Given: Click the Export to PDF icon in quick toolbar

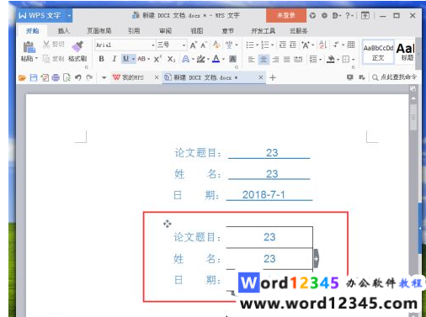Looking at the screenshot, I should 45,77.
